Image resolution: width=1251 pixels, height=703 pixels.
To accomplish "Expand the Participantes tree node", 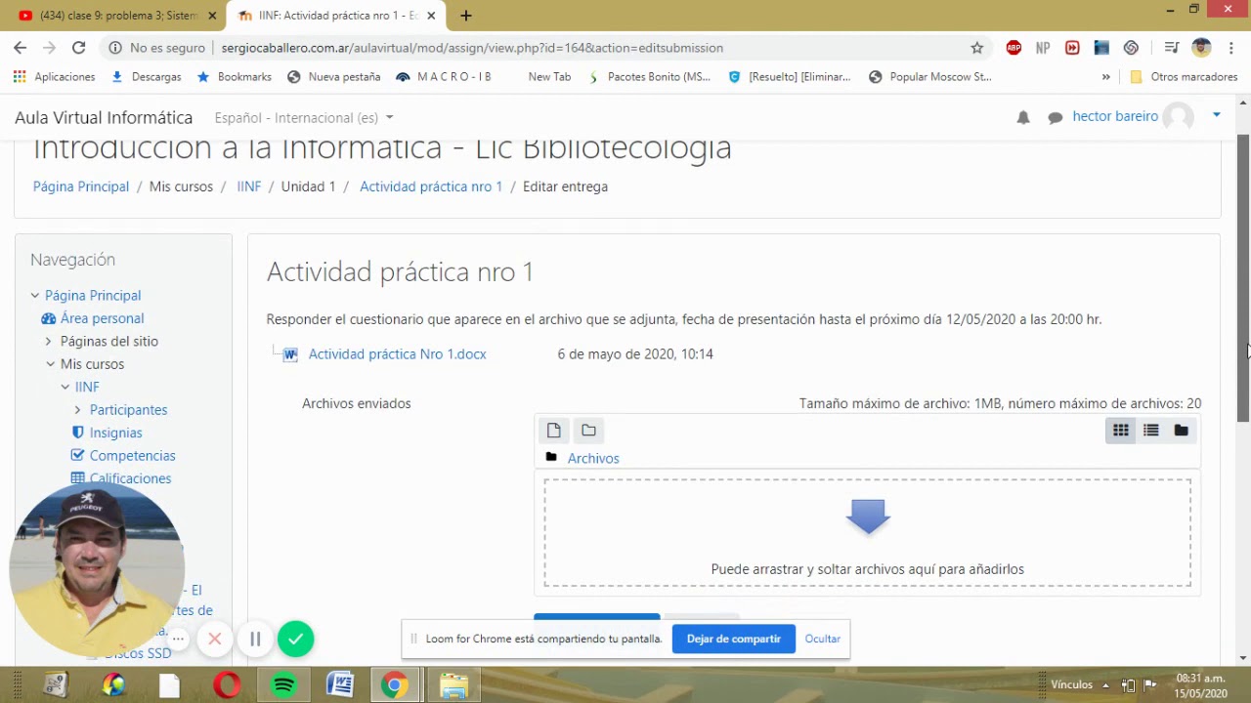I will click(x=78, y=410).
